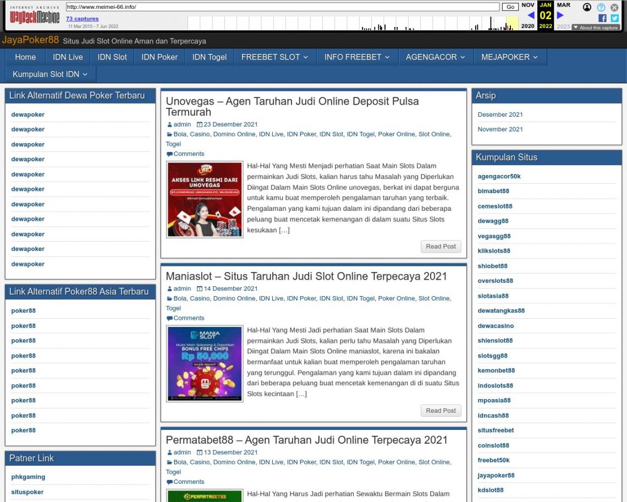Open dewatangkas88 site link
This screenshot has width=627, height=502.
tap(501, 310)
